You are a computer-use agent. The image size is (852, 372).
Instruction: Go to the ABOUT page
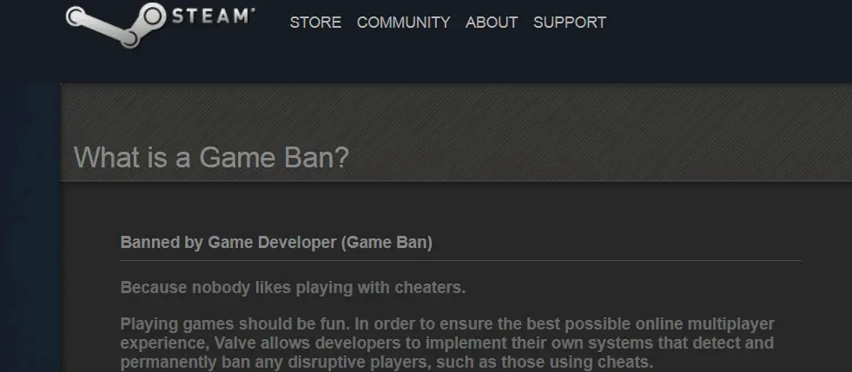[x=492, y=23]
